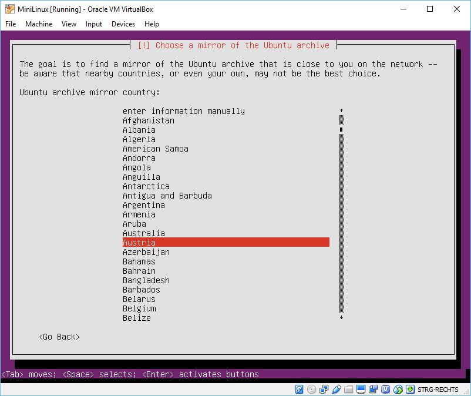Click the VirtualBox icon in title bar
Image resolution: width=471 pixels, height=396 pixels.
point(10,9)
